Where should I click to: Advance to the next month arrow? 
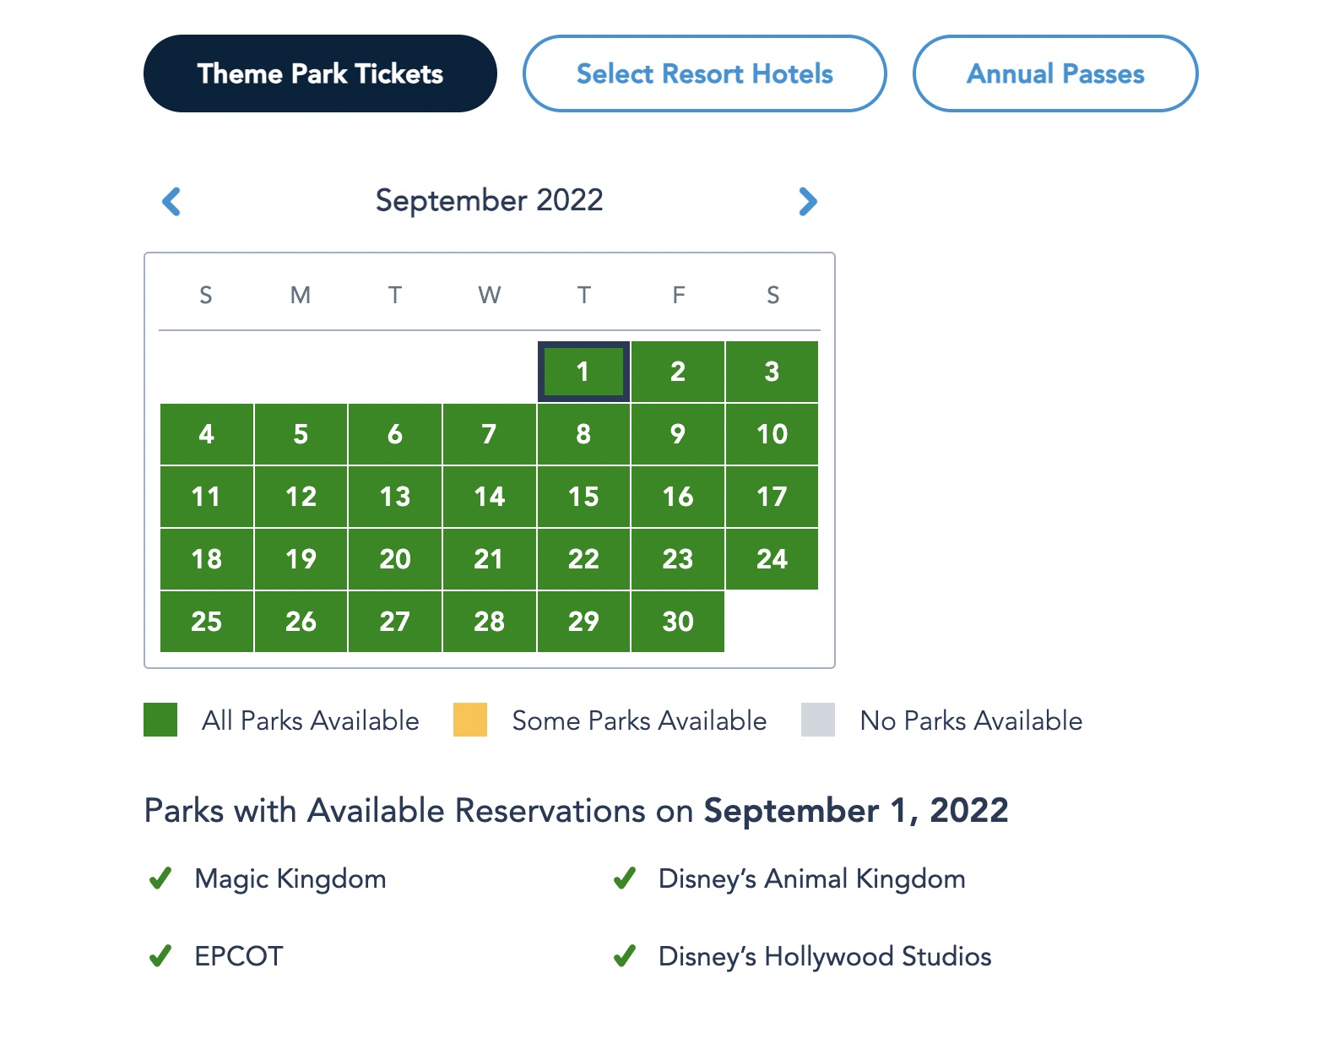coord(808,201)
